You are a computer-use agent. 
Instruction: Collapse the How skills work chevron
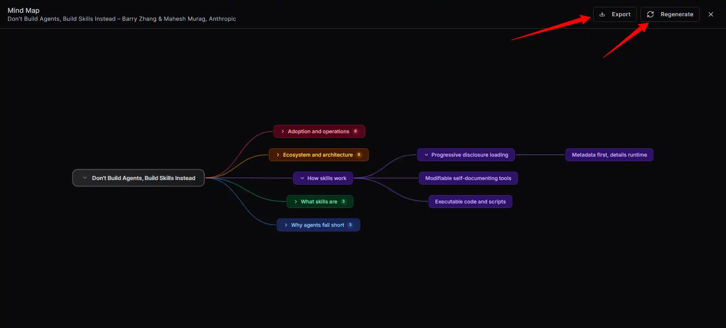point(302,178)
